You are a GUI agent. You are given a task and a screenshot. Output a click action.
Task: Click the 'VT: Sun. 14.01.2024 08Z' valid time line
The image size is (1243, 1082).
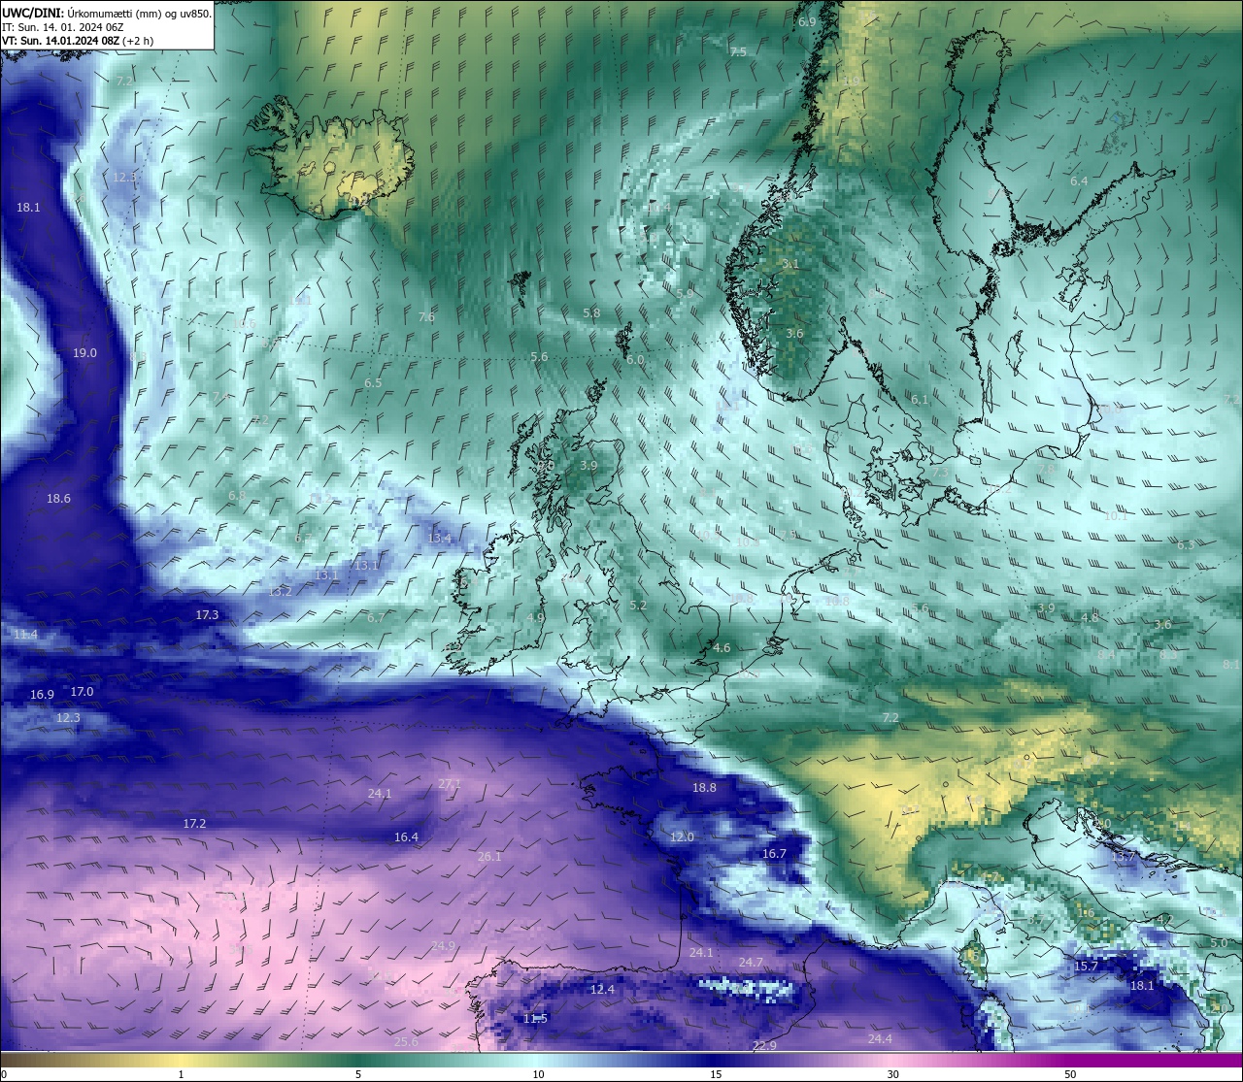pyautogui.click(x=60, y=41)
